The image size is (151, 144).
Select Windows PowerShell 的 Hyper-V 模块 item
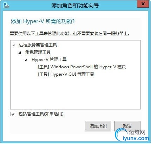(82, 67)
